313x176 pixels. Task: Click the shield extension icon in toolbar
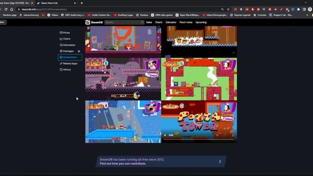pos(241,9)
